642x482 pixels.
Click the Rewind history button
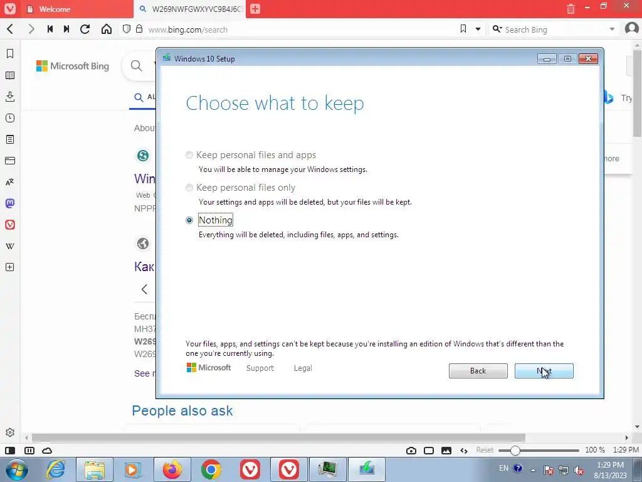(50, 29)
